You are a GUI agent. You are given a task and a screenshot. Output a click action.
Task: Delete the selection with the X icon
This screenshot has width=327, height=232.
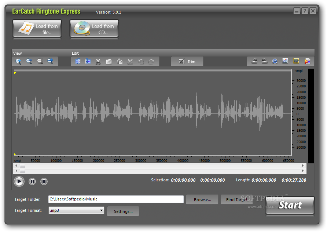(130, 62)
